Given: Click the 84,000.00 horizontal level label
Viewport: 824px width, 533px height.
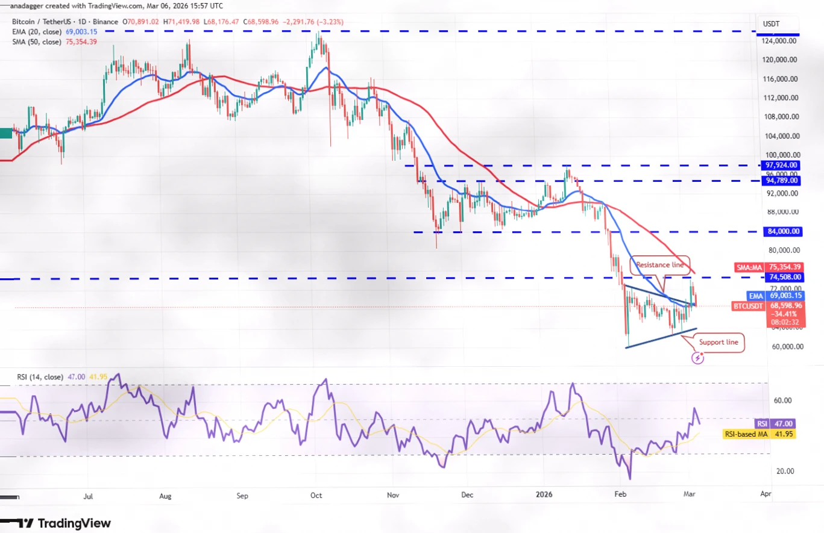Looking at the screenshot, I should click(x=780, y=231).
